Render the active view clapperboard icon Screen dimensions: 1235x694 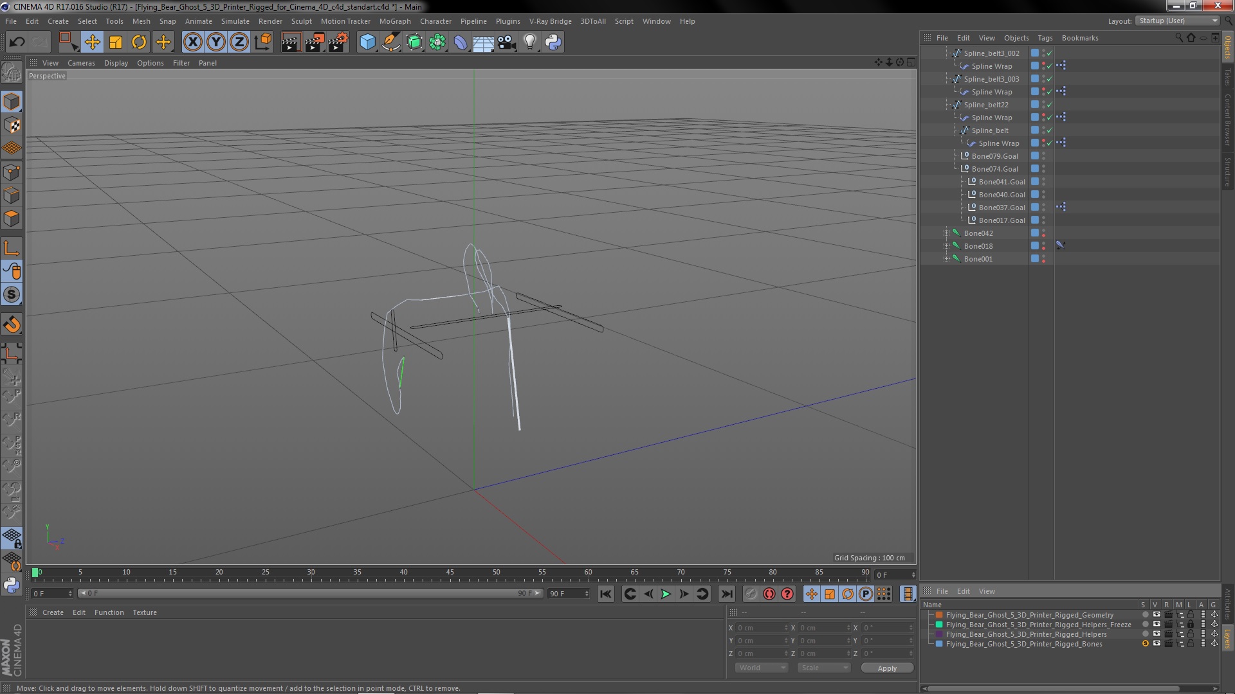coord(291,42)
